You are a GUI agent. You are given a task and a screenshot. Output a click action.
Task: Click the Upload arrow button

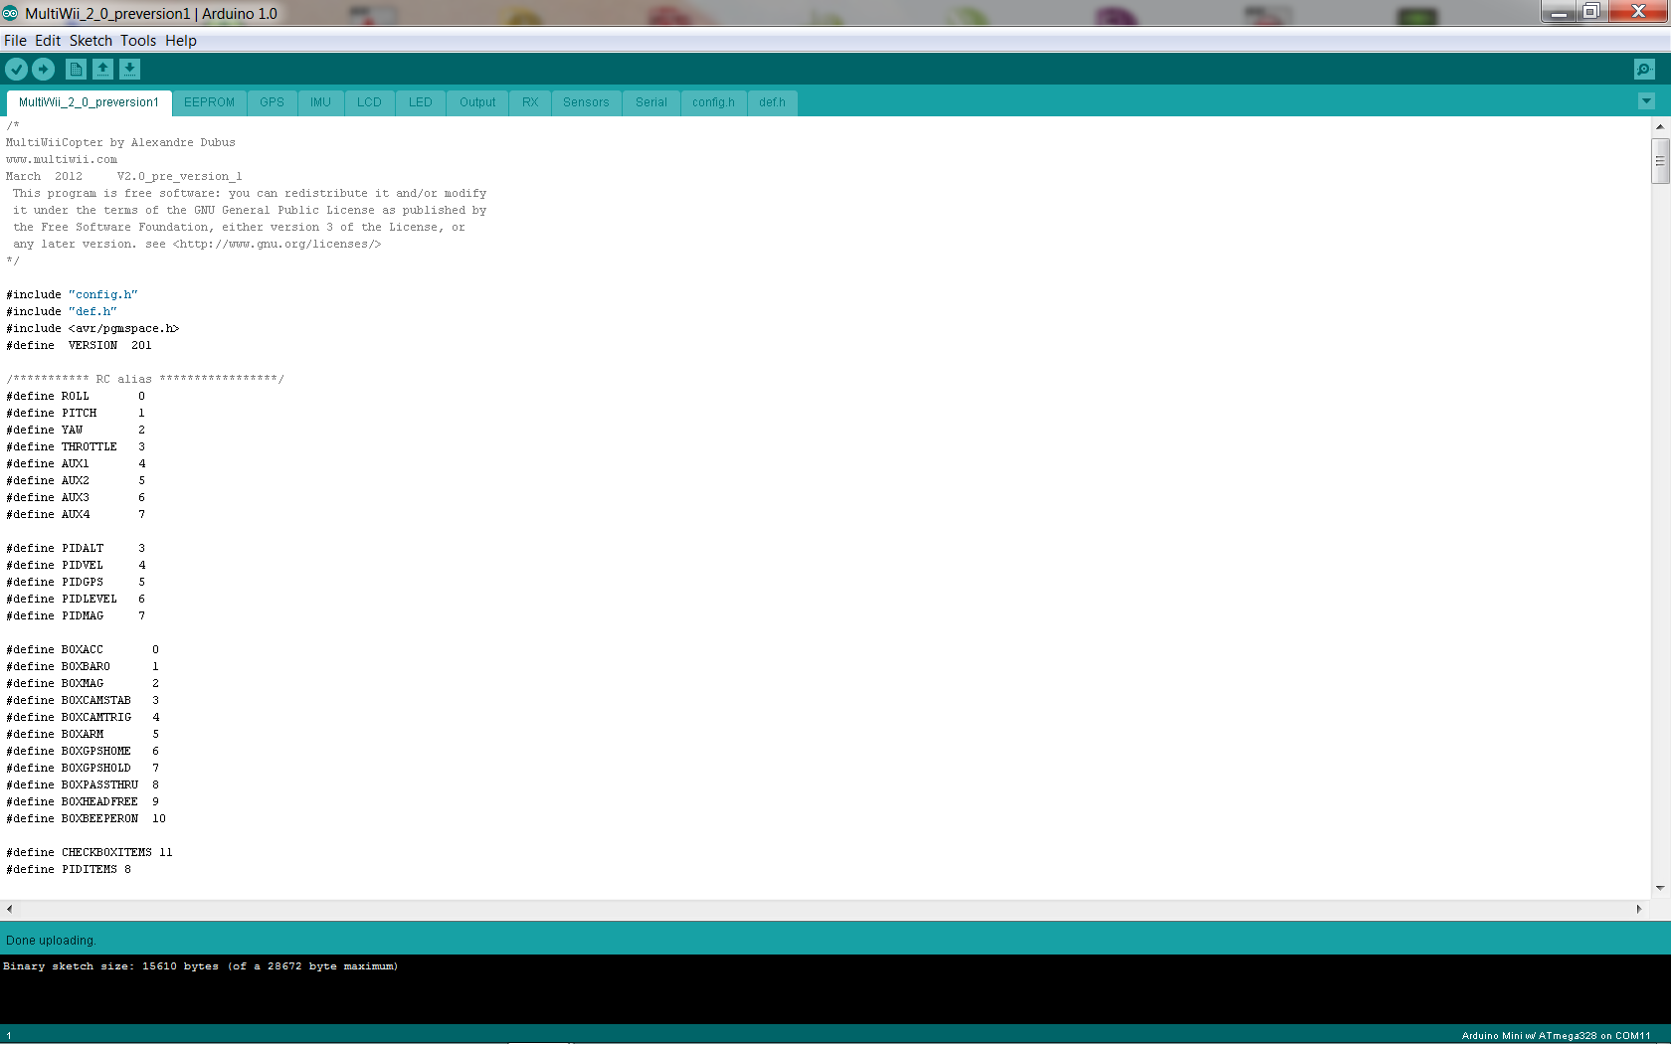[43, 69]
